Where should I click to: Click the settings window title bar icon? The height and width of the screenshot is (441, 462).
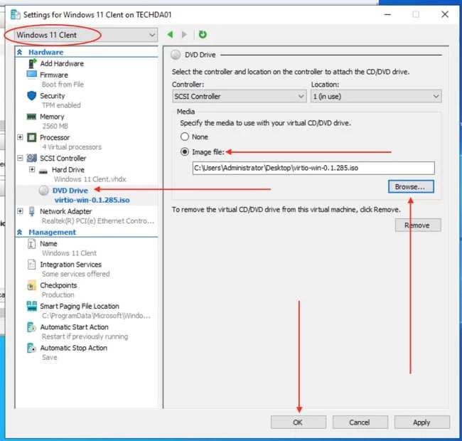(16, 14)
